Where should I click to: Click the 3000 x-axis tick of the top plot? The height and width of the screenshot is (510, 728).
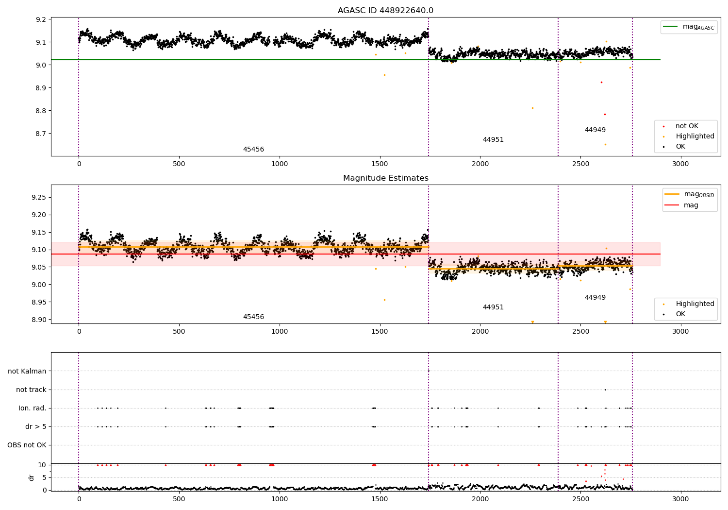(x=680, y=164)
